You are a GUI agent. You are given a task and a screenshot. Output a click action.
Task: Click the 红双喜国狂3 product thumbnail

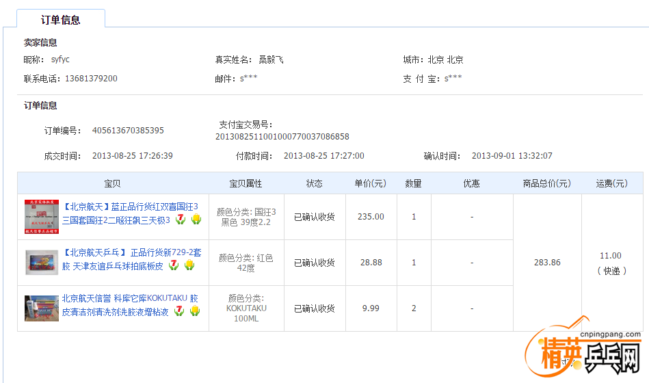coord(42,217)
